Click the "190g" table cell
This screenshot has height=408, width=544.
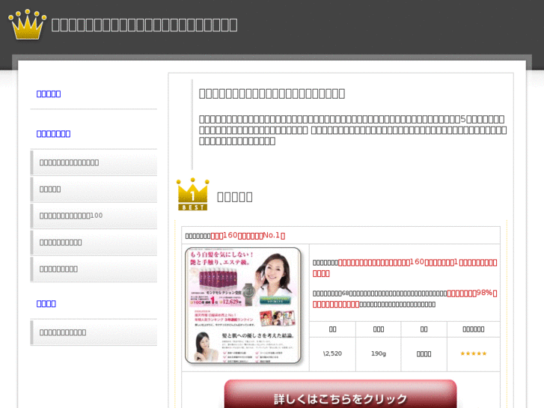click(378, 353)
